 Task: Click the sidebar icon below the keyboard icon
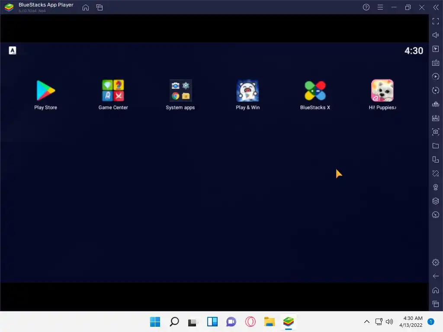tap(436, 77)
